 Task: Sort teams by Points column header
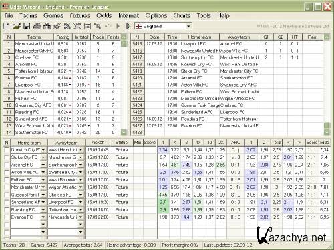113,37
